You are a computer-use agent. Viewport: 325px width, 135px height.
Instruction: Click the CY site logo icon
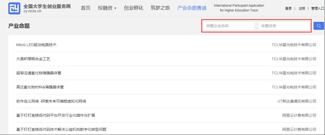[14, 8]
